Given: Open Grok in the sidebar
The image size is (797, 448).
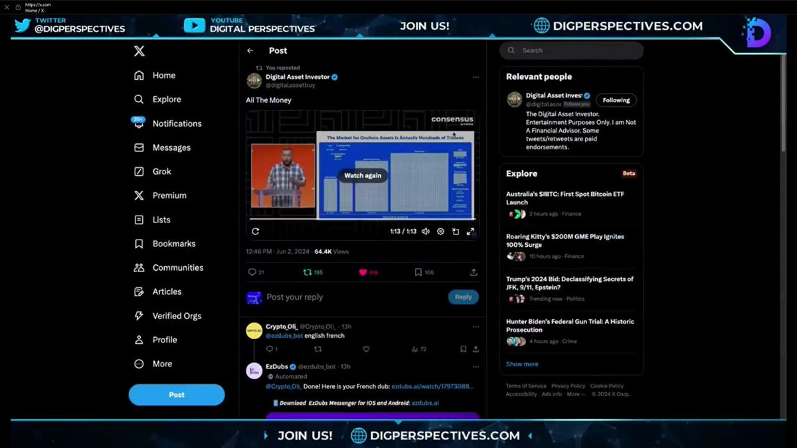Looking at the screenshot, I should tap(153, 171).
